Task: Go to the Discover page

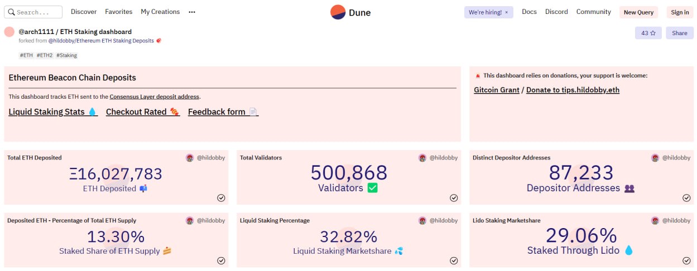Action: 84,12
